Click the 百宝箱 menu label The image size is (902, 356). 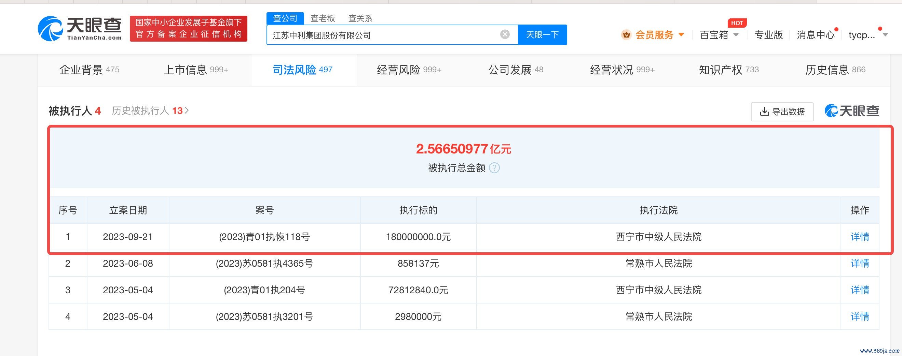[x=714, y=34]
